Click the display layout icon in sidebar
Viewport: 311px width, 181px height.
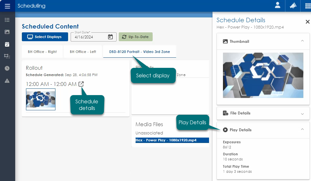click(x=7, y=56)
